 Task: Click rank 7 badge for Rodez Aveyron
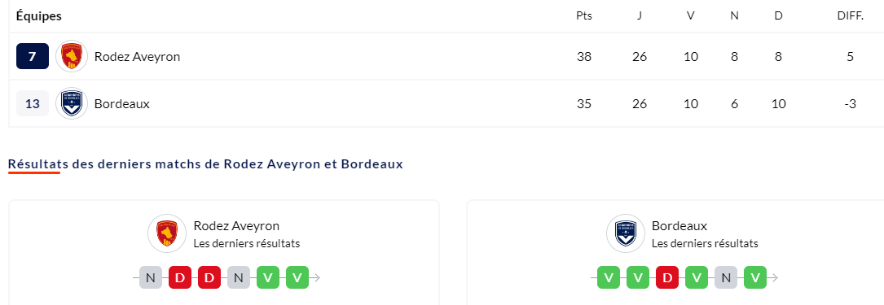pos(33,56)
